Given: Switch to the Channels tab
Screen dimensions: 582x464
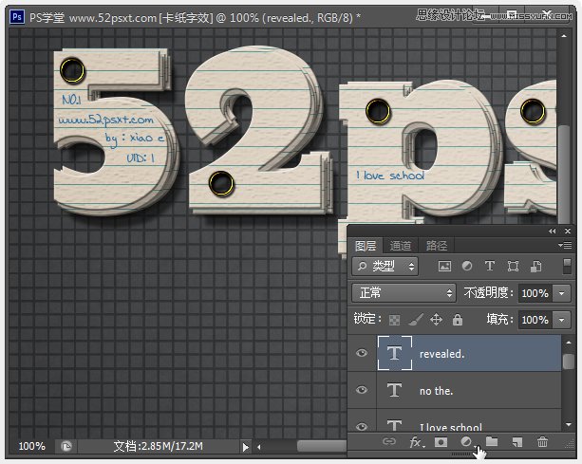Looking at the screenshot, I should point(400,246).
